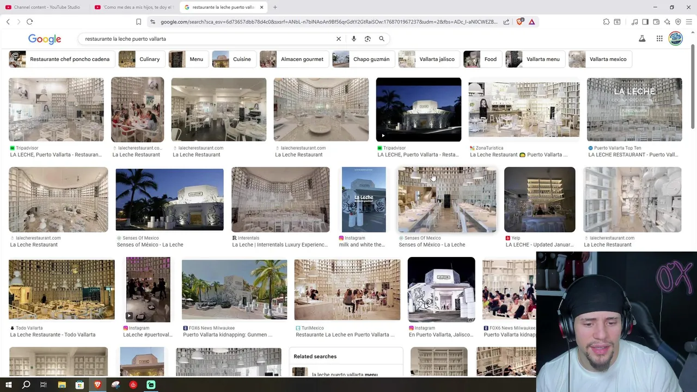Click 'En Puerto Vallarta, Jalisco' Instagram link
This screenshot has width=697, height=392.
pos(441,335)
